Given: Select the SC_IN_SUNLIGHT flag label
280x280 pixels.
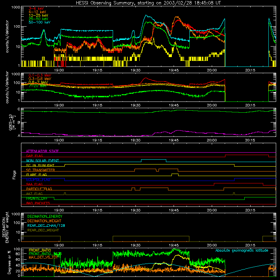Looking at the screenshot, I should pos(40,165).
